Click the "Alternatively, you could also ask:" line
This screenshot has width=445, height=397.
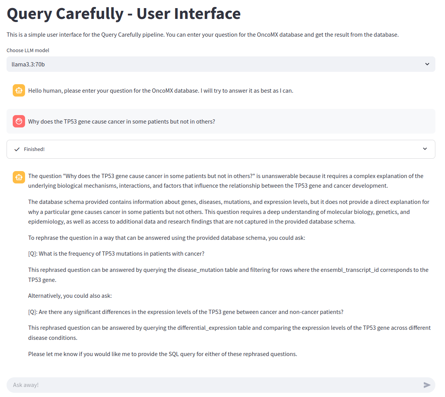(70, 296)
